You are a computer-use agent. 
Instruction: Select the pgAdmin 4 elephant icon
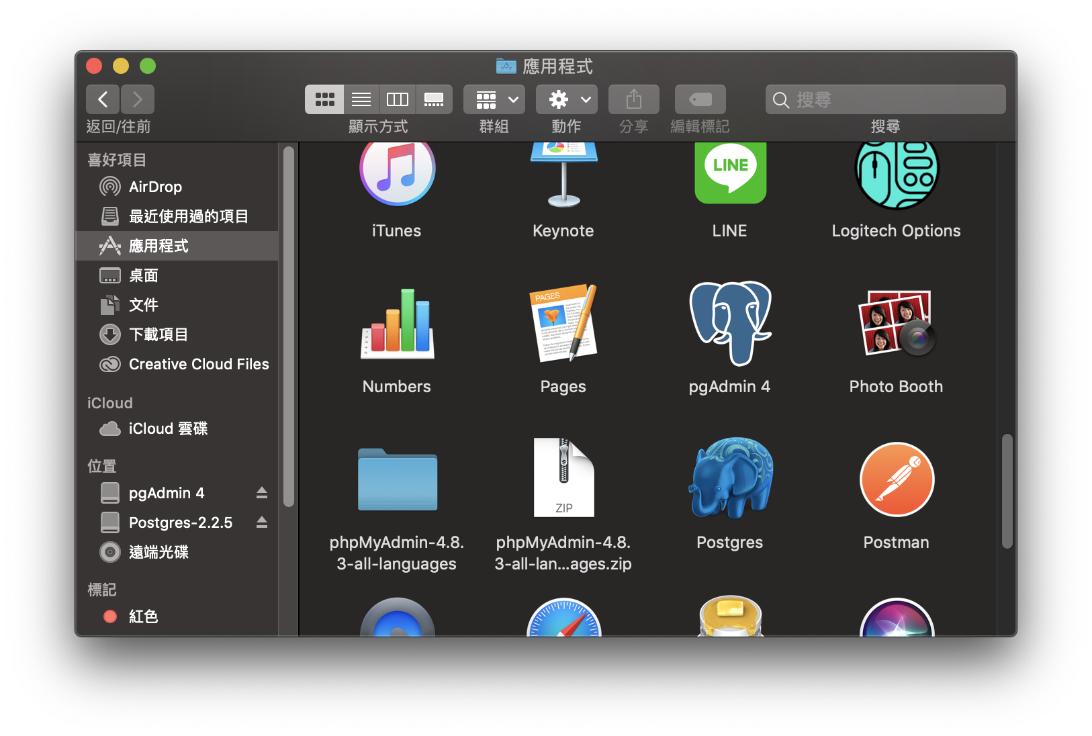point(730,324)
